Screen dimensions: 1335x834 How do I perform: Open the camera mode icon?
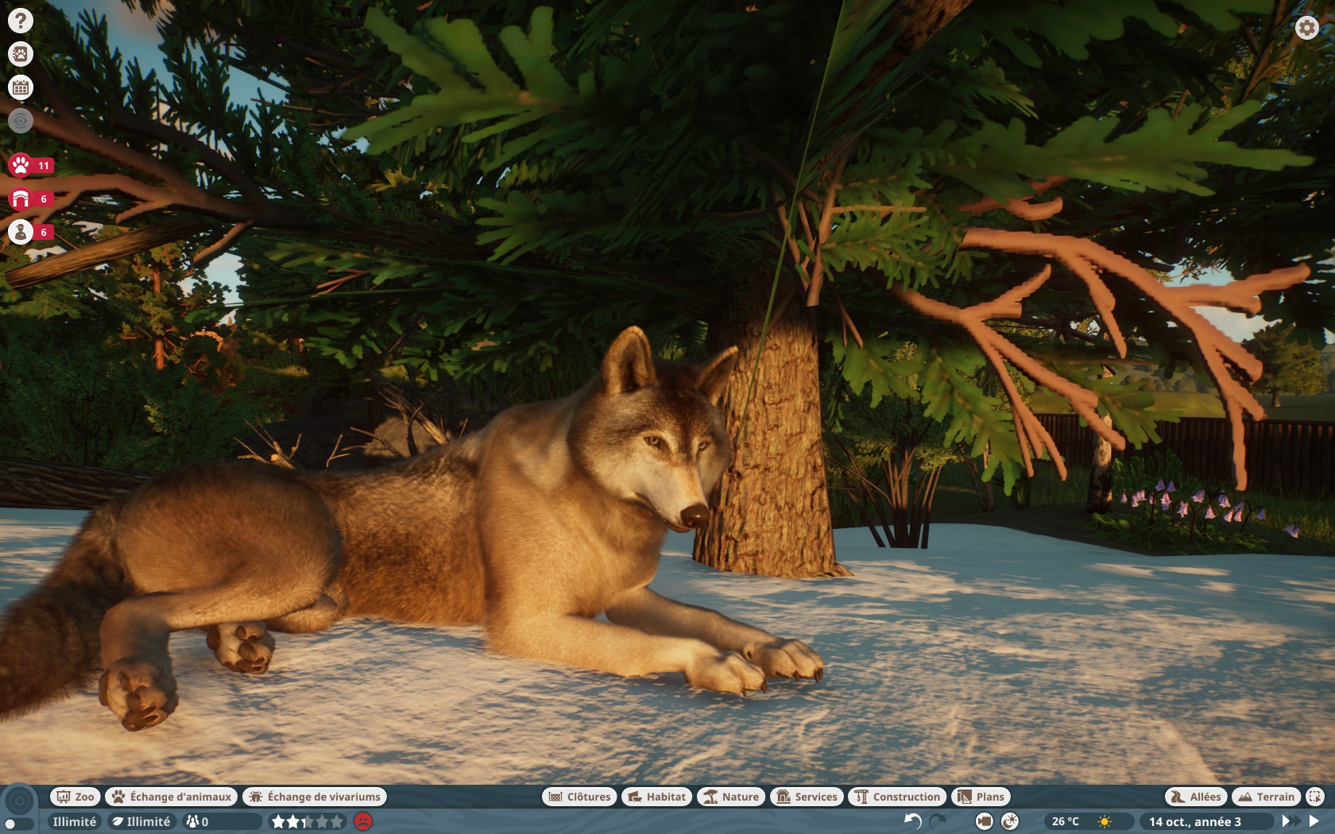point(984,821)
